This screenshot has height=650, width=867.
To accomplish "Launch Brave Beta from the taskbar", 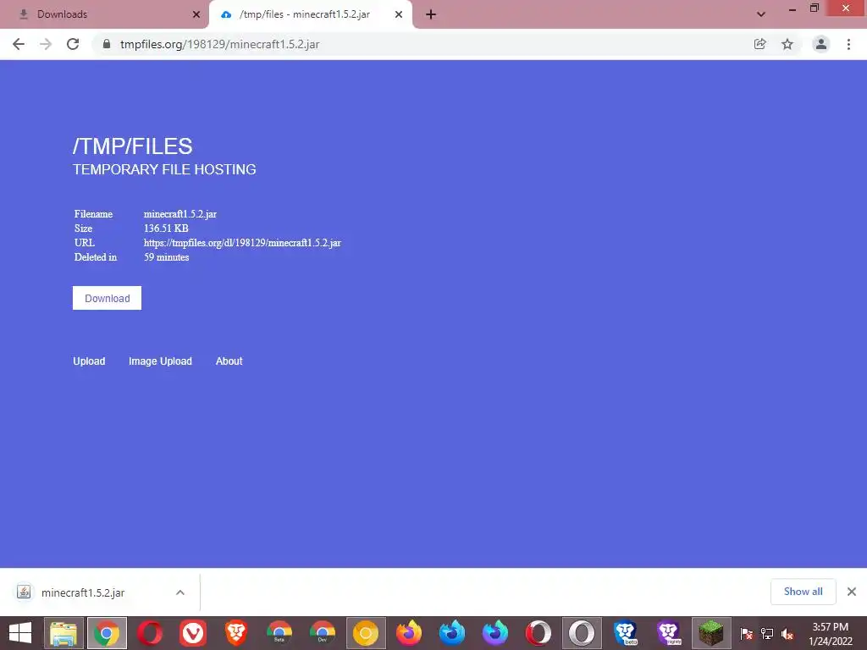I will point(625,633).
